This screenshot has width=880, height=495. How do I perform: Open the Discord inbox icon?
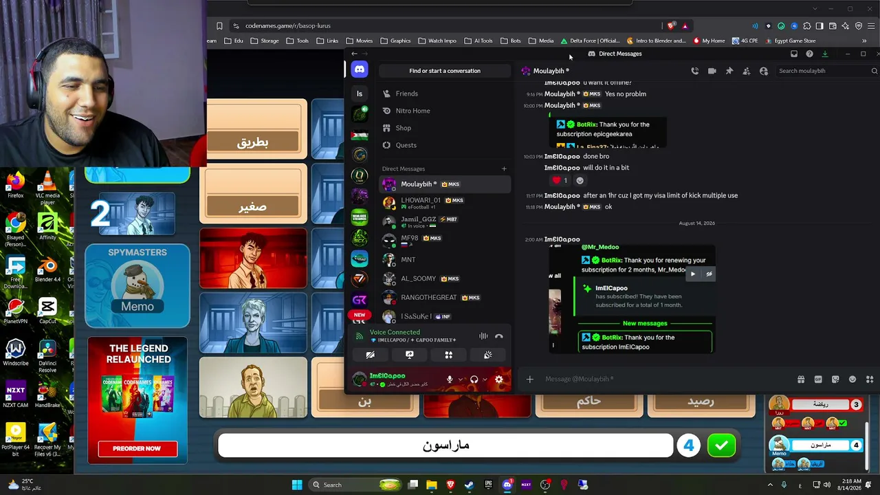[794, 54]
